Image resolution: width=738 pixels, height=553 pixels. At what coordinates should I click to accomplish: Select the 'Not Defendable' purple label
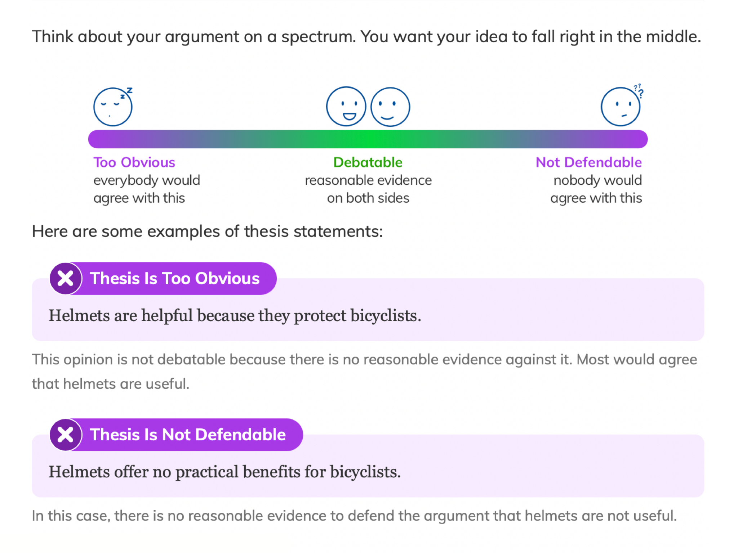click(589, 162)
